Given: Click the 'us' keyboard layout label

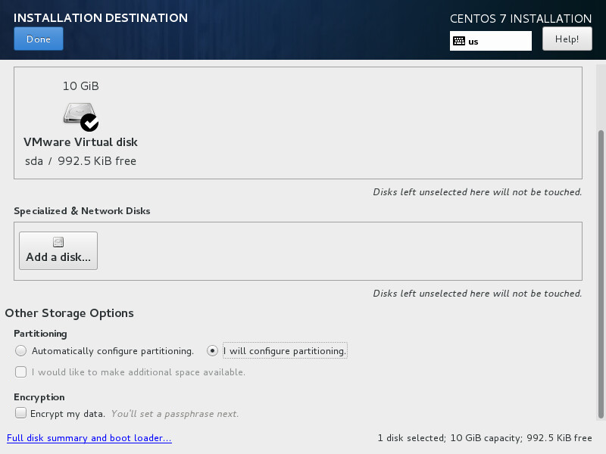Looking at the screenshot, I should 473,42.
